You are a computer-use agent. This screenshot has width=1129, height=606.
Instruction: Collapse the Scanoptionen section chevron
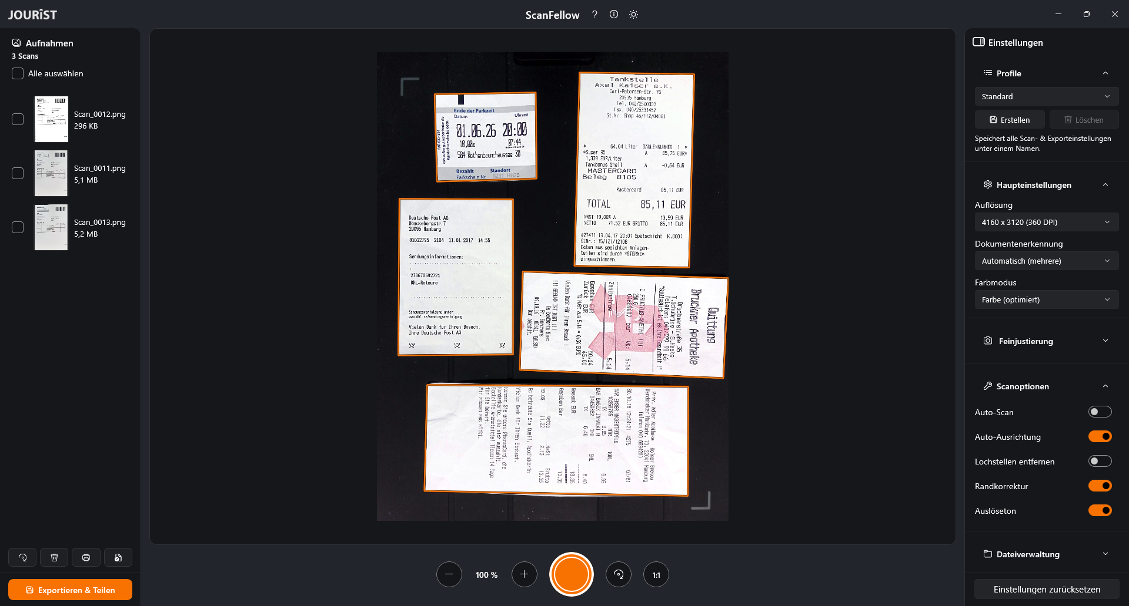1105,386
